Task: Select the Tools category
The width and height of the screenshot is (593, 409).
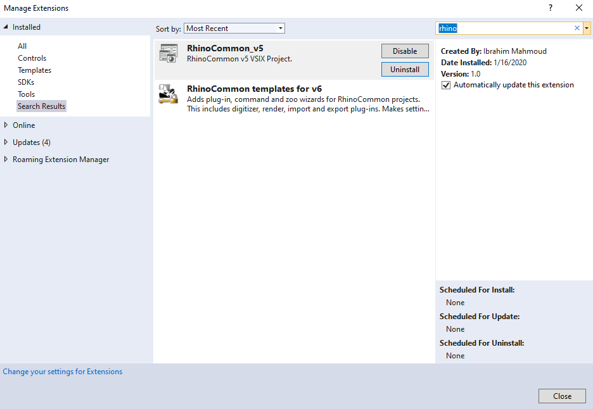Action: [26, 94]
